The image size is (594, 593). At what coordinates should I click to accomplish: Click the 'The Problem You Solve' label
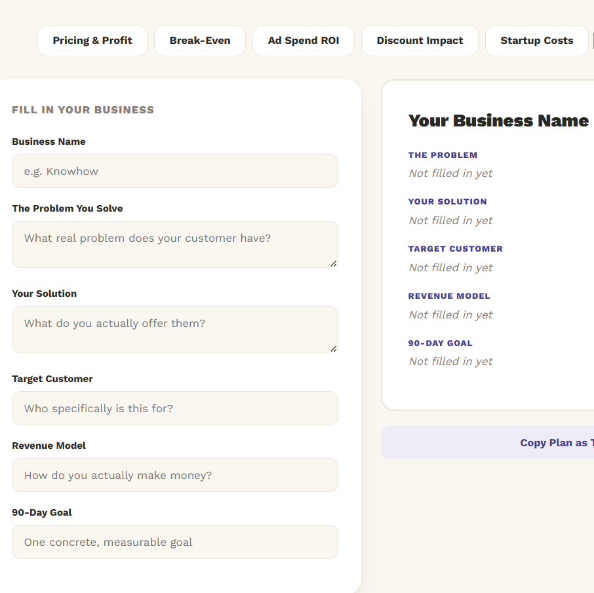(68, 208)
